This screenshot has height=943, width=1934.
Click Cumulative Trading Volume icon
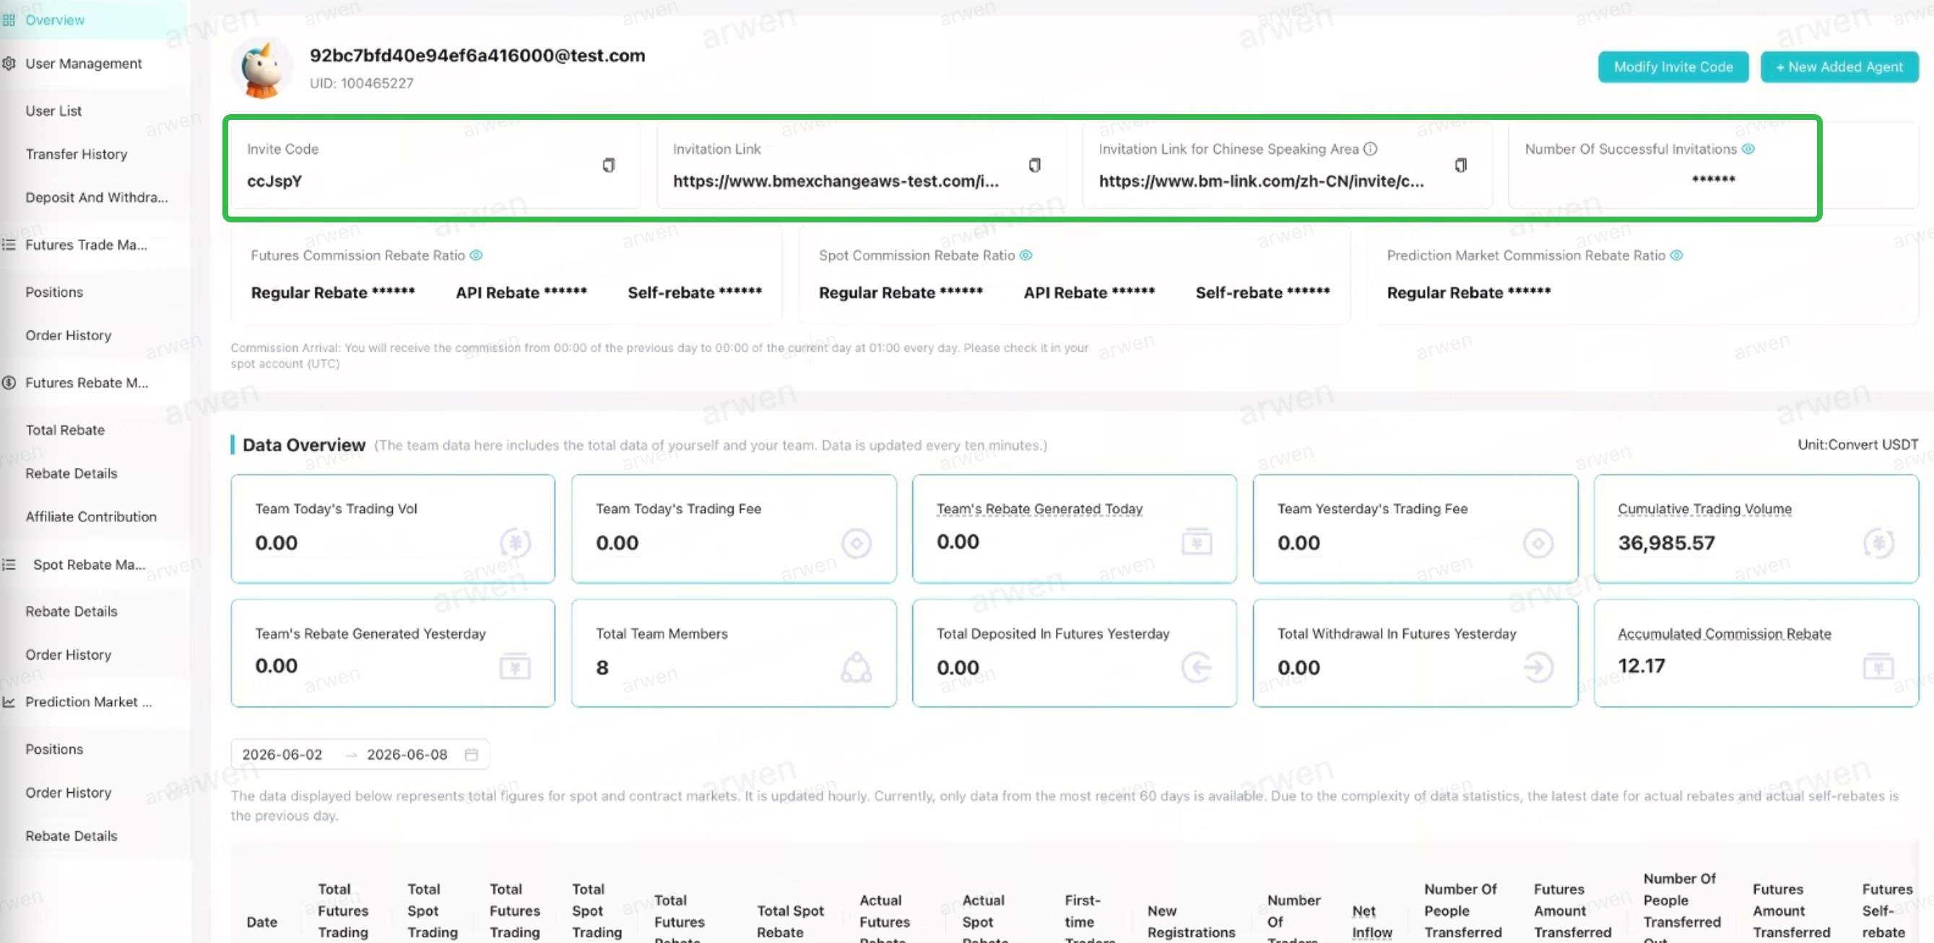1879,543
